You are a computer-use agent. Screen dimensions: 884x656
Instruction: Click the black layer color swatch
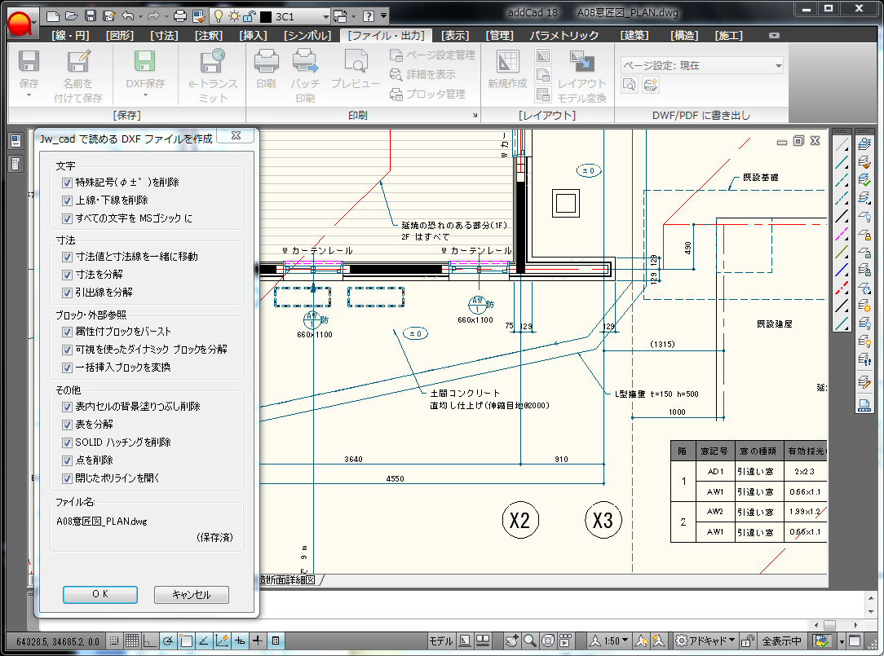(x=266, y=16)
